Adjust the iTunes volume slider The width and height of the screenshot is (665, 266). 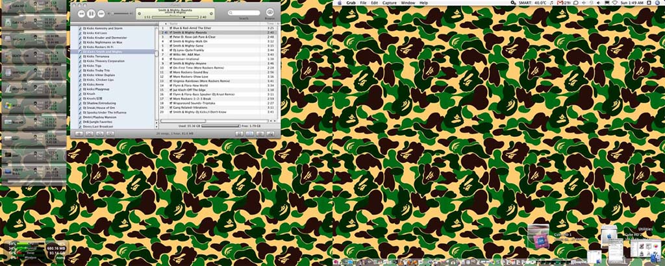coord(119,14)
